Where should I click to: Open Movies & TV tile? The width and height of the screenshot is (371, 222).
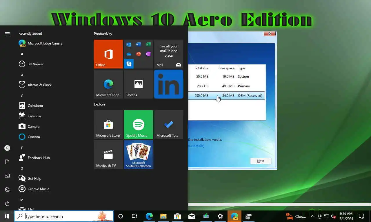click(x=108, y=155)
